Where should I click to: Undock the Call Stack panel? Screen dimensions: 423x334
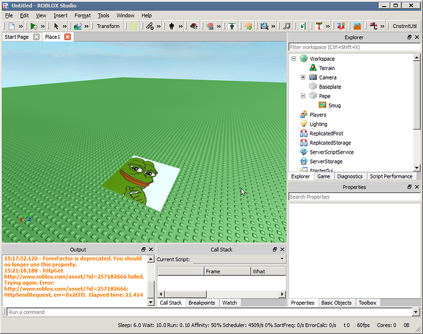(x=275, y=249)
